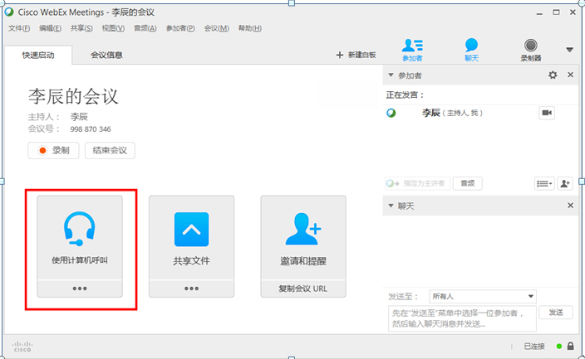Click 复制会议 URL
The height and width of the screenshot is (359, 585).
303,289
